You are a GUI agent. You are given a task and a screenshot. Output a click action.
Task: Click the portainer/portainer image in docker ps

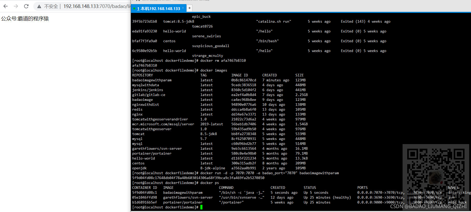tap(183, 202)
